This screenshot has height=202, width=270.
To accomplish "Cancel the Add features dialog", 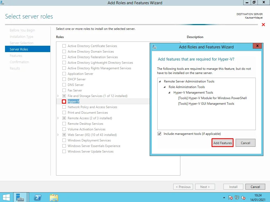I will click(x=245, y=143).
